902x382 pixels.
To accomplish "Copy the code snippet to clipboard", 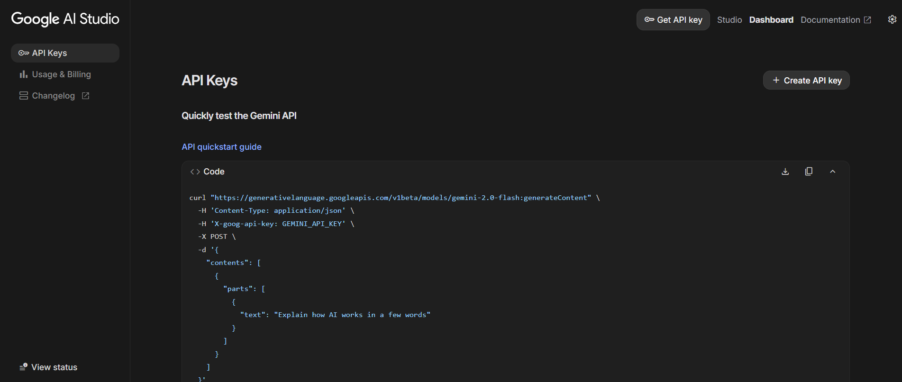I will [x=809, y=172].
